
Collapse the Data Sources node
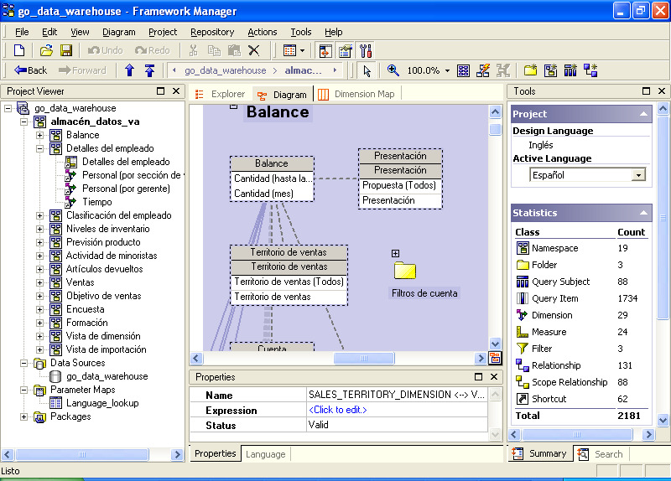click(x=24, y=363)
